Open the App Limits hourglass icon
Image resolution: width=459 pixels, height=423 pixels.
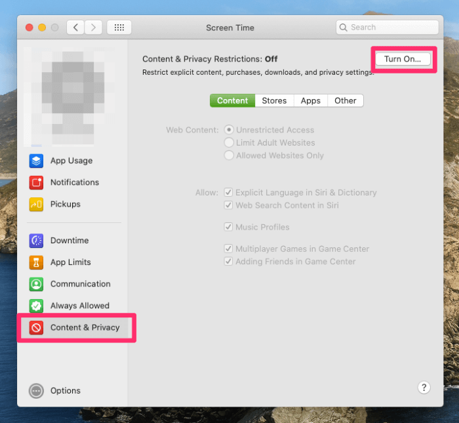click(x=37, y=262)
